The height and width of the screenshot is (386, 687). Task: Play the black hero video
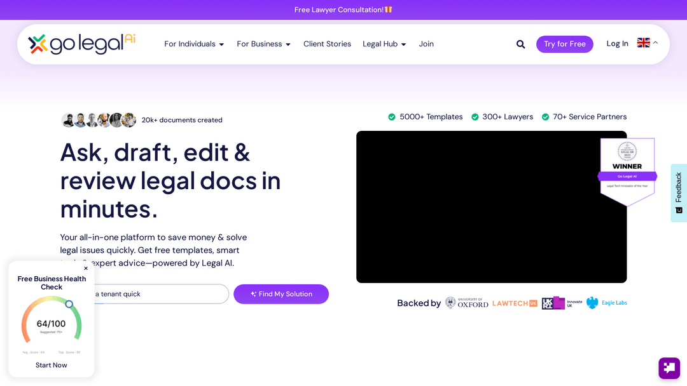click(492, 207)
